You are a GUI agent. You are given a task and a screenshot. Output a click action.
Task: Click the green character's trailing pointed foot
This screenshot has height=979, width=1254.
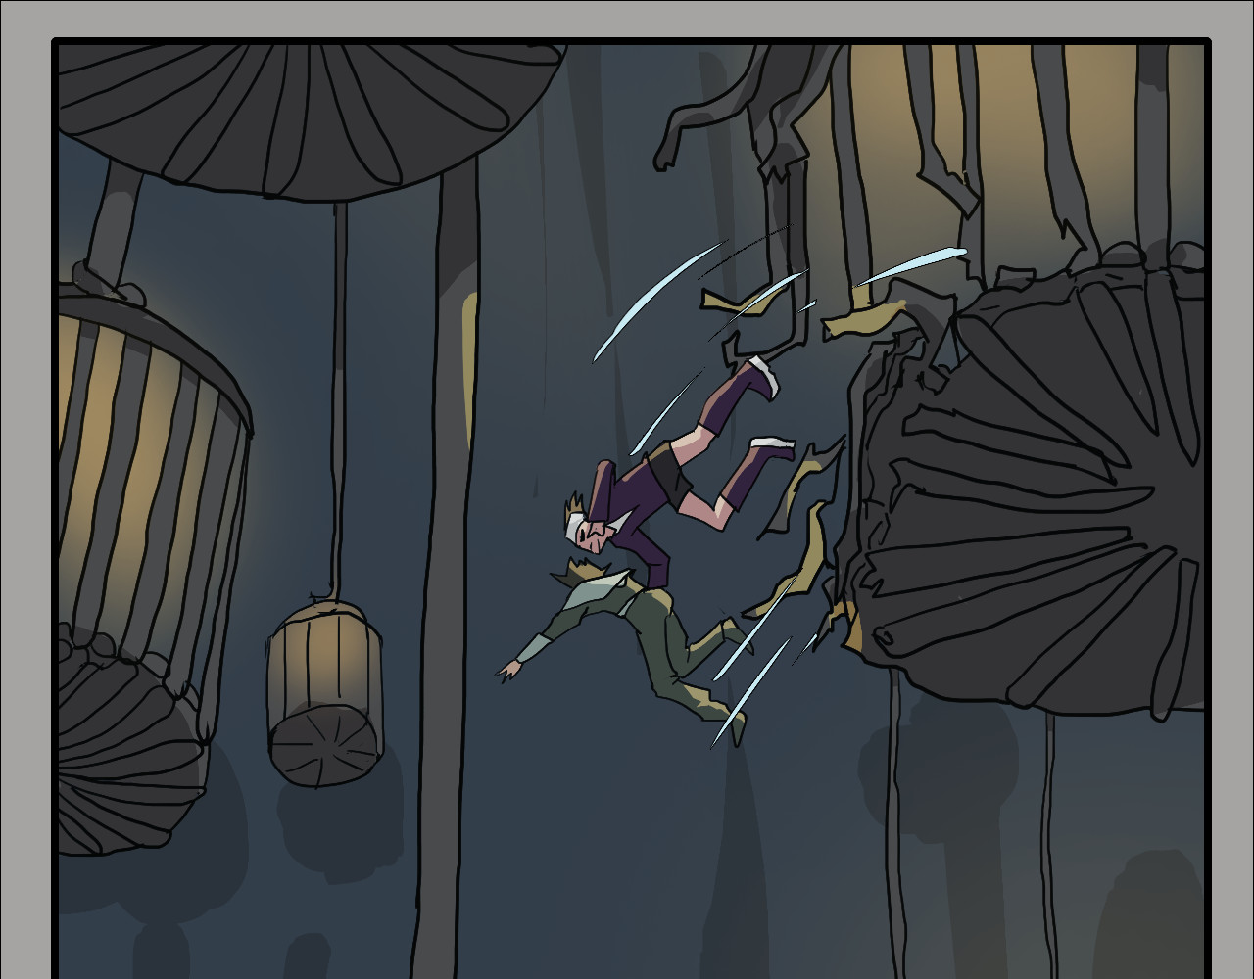(x=737, y=727)
